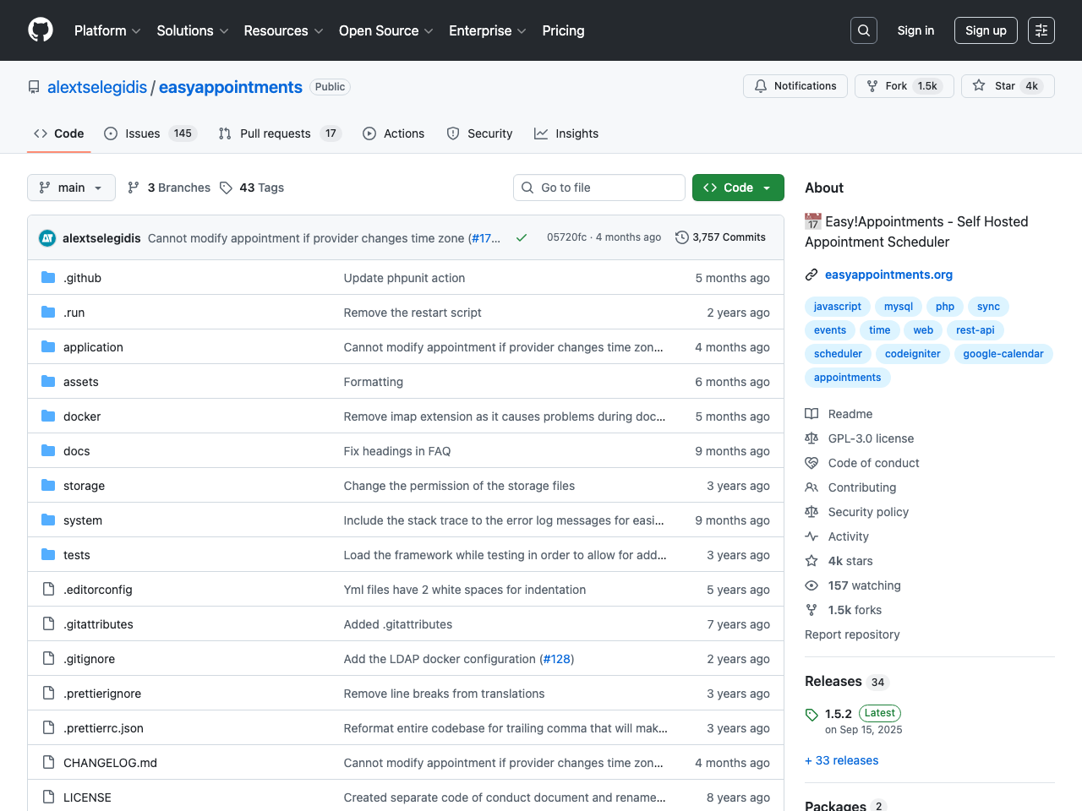Open commit history via the clock icon
The width and height of the screenshot is (1082, 811).
coord(681,237)
